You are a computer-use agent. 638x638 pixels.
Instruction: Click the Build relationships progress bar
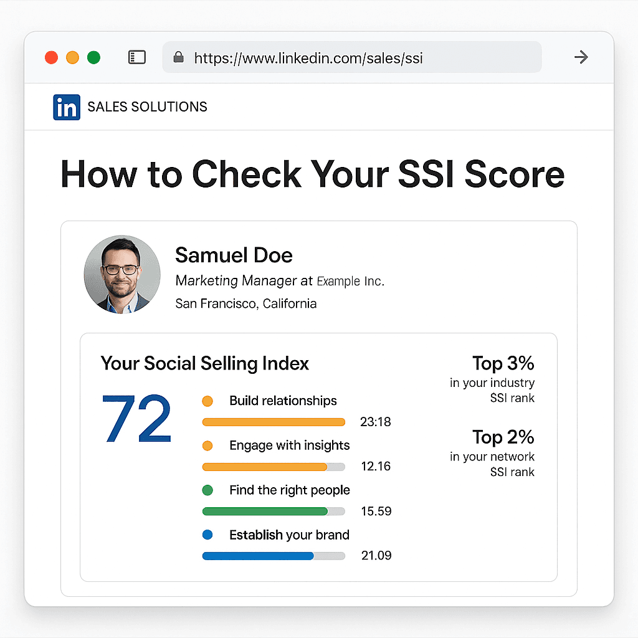pos(274,422)
